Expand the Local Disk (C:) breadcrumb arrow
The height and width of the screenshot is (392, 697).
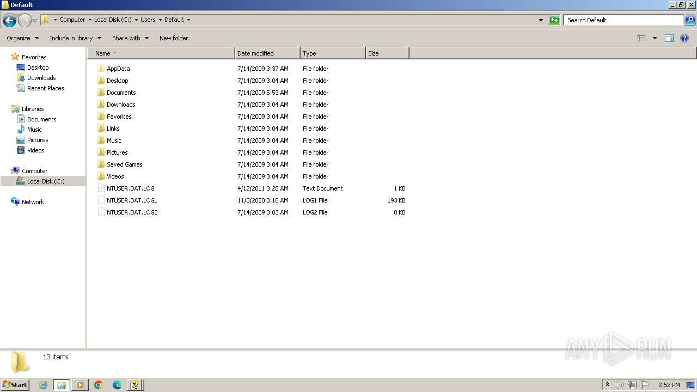(136, 20)
